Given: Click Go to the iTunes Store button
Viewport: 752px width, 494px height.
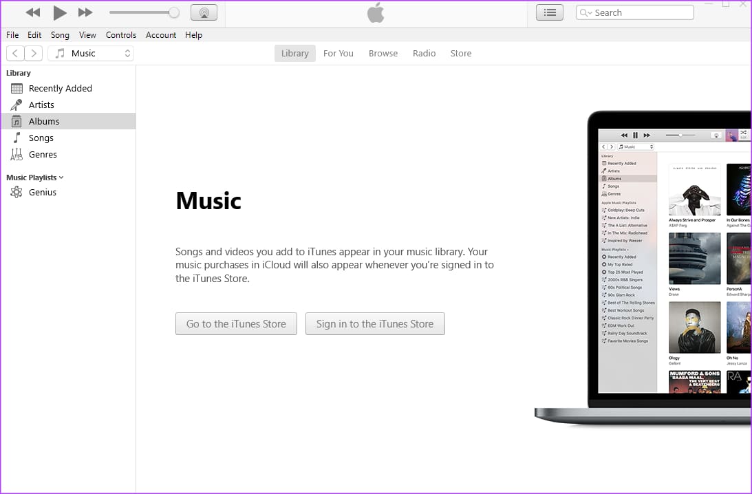Looking at the screenshot, I should 236,324.
